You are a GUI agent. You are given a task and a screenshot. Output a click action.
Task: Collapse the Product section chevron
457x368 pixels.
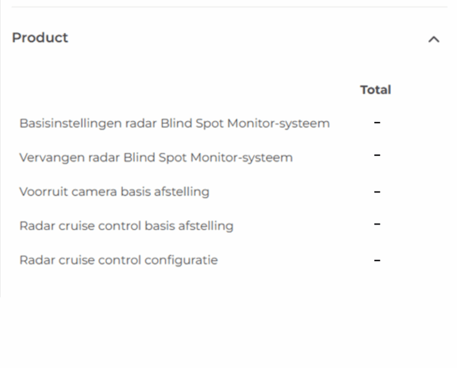(x=433, y=40)
